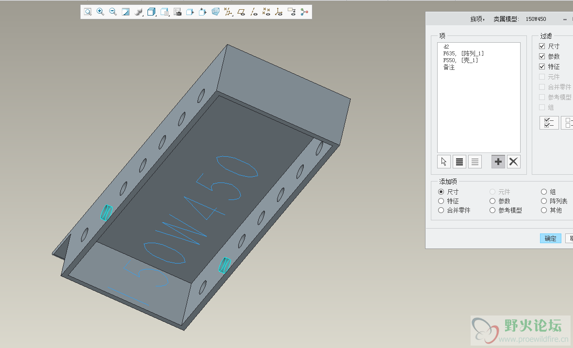Click the highlighted hole on left flange
This screenshot has height=348, width=573.
pyautogui.click(x=106, y=213)
